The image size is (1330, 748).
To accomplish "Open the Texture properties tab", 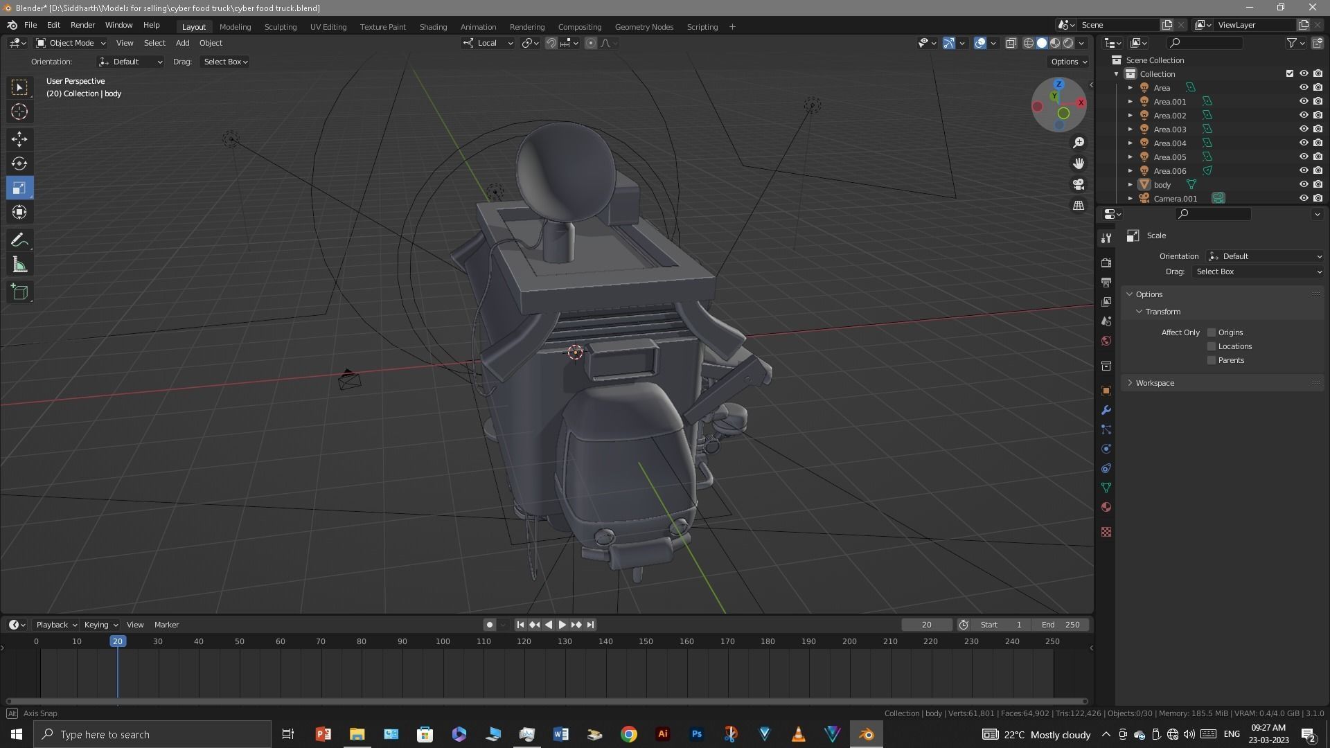I will click(1106, 532).
